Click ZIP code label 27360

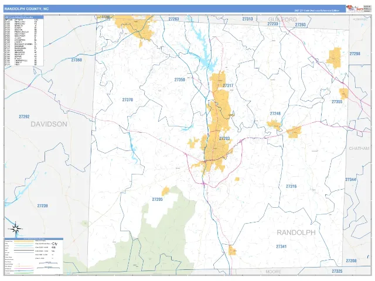[76, 60]
